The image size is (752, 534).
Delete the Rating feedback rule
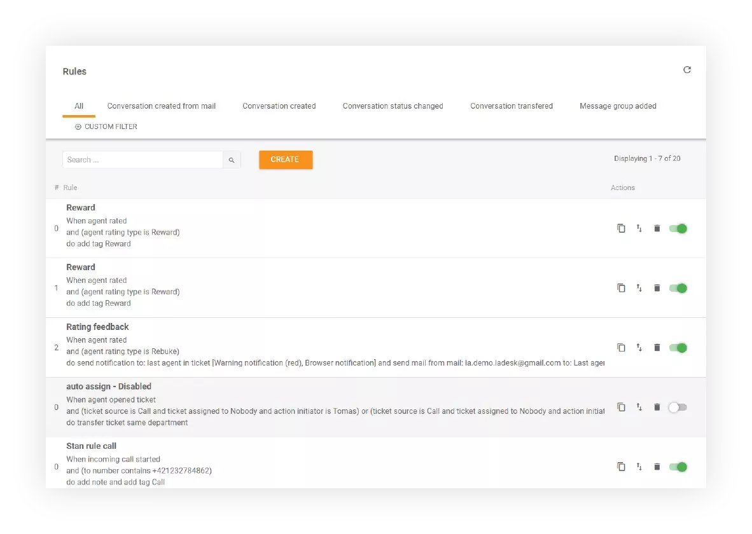point(657,347)
